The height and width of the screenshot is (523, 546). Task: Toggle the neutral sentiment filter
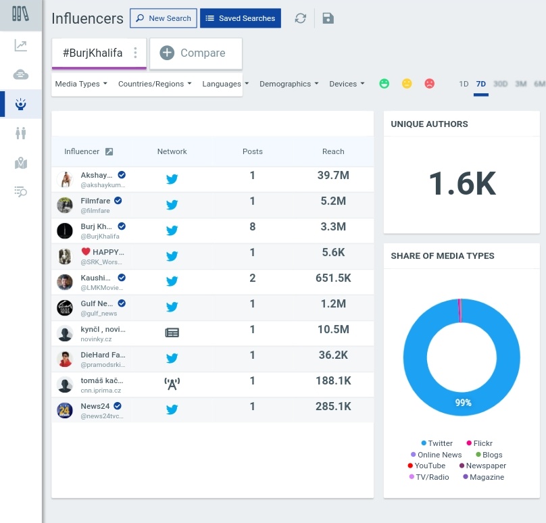(x=407, y=83)
